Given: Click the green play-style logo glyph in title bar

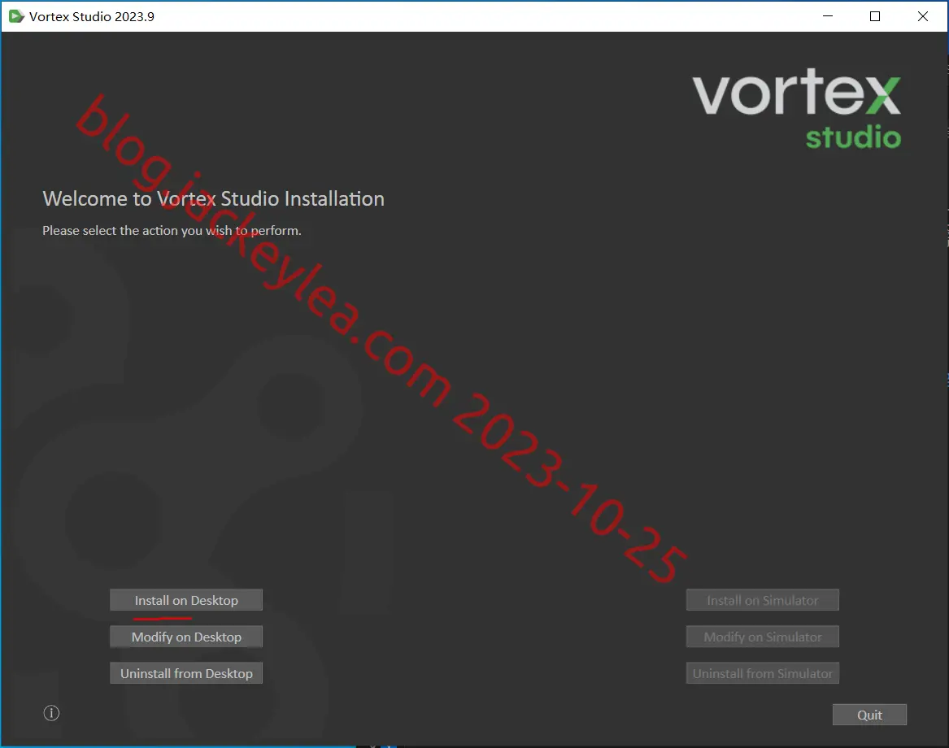Looking at the screenshot, I should tap(15, 15).
